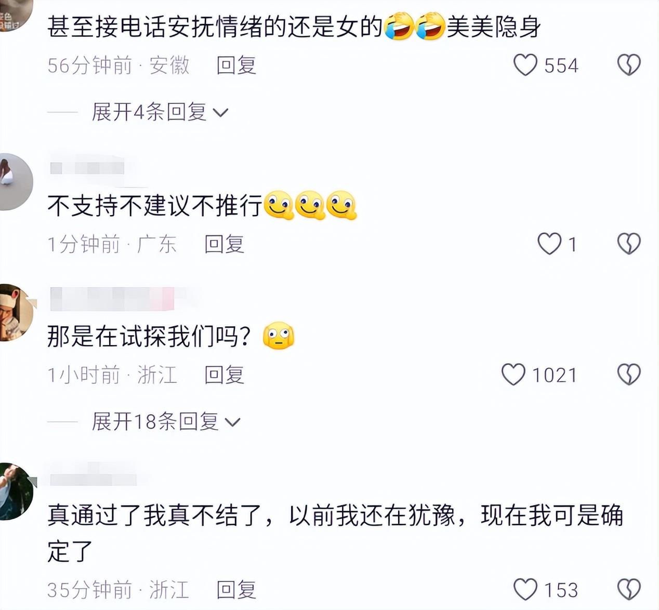Tap broken heart on the Guangdong comment

tap(629, 244)
